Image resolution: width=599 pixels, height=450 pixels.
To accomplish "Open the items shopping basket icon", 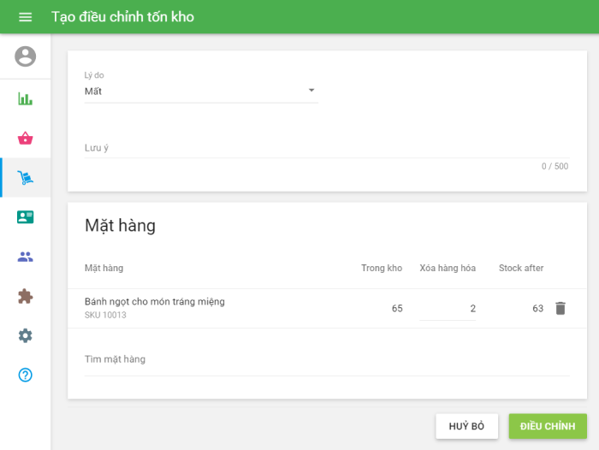I will (x=25, y=138).
